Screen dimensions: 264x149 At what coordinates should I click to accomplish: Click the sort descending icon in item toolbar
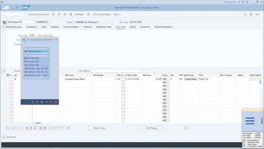(54, 128)
